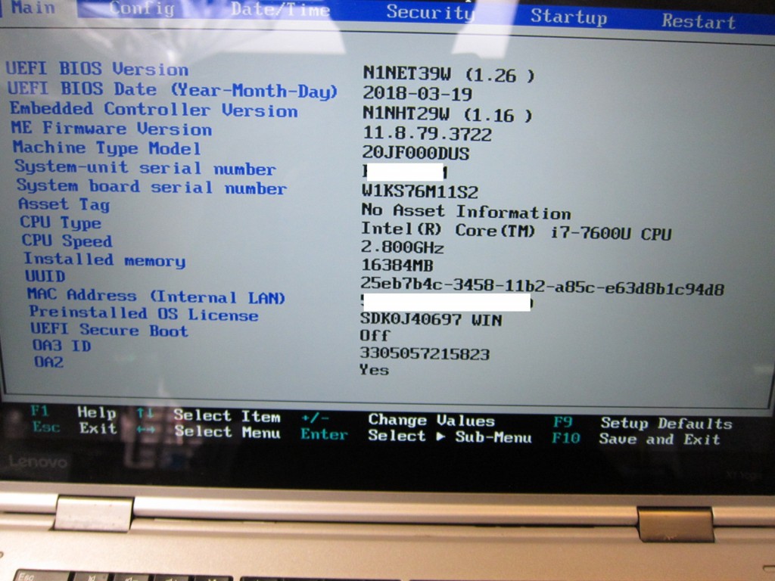Image resolution: width=775 pixels, height=581 pixels.
Task: Open the Date/Time tab
Action: [x=280, y=9]
